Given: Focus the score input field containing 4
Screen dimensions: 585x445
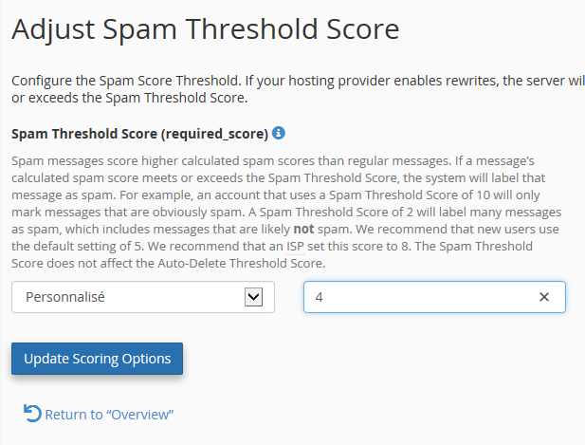Looking at the screenshot, I should click(434, 297).
